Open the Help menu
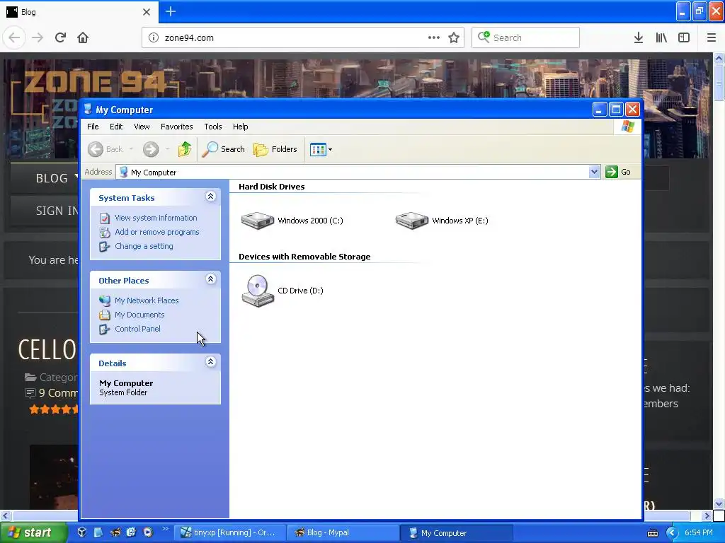725x543 pixels. click(x=240, y=127)
